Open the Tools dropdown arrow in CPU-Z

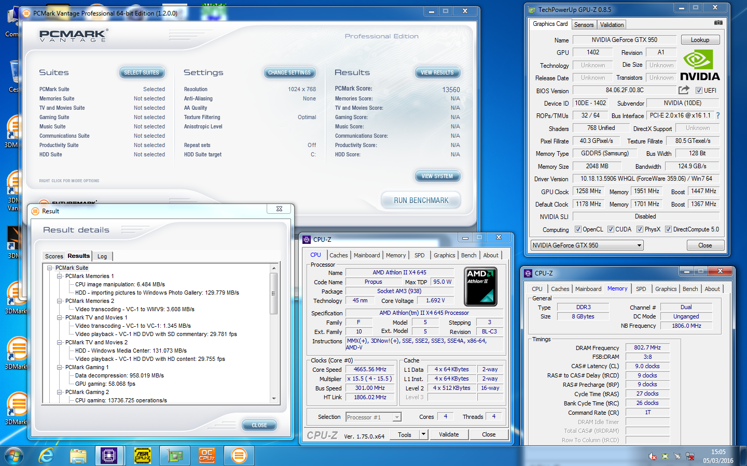click(x=423, y=434)
